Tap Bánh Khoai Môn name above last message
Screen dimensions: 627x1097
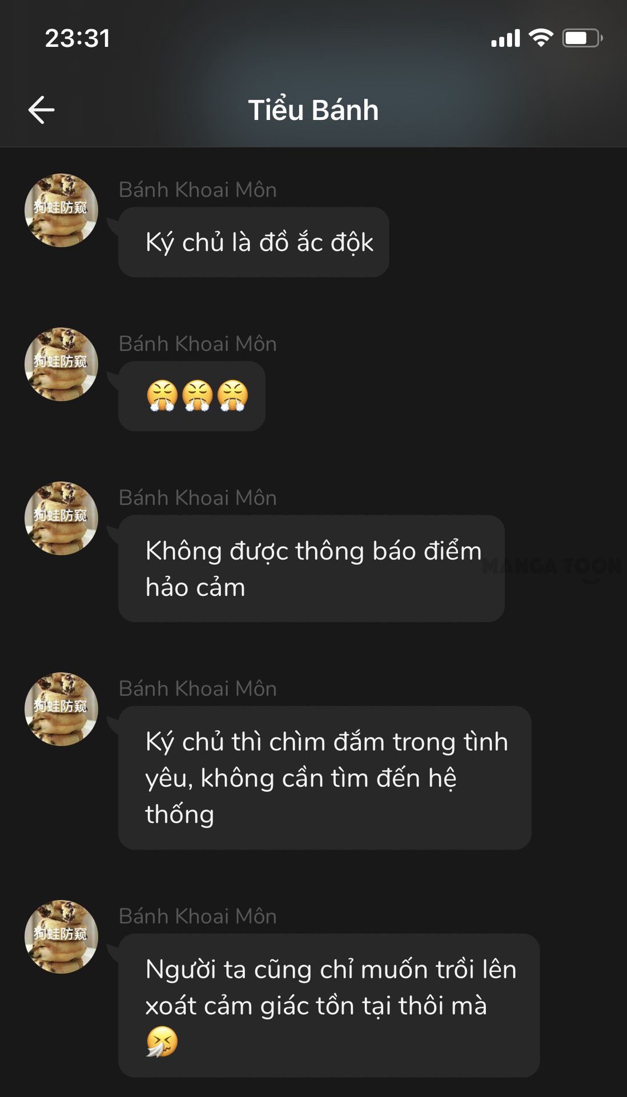198,916
